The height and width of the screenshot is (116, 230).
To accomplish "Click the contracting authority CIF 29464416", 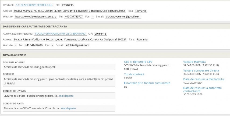I will coord(100,34).
